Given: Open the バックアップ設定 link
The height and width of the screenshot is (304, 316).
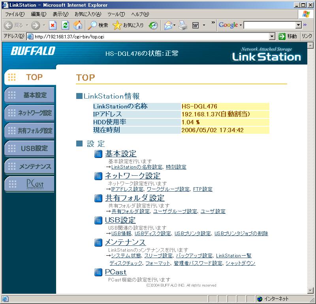Looking at the screenshot, I should coord(194,256).
